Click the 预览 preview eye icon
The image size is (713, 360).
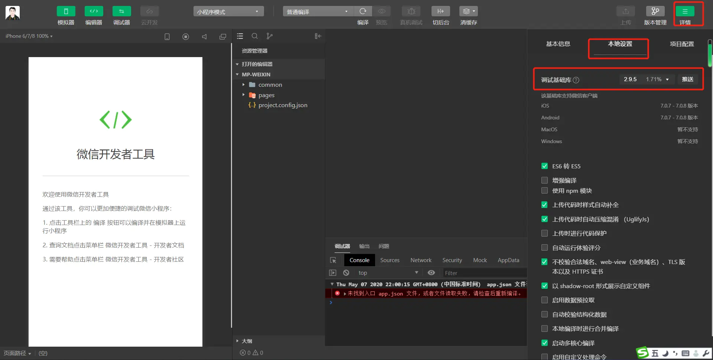[381, 11]
